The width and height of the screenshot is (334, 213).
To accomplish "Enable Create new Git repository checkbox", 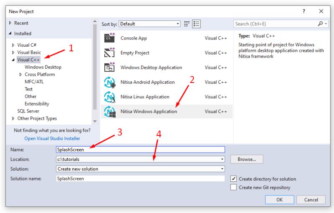I will [233, 187].
